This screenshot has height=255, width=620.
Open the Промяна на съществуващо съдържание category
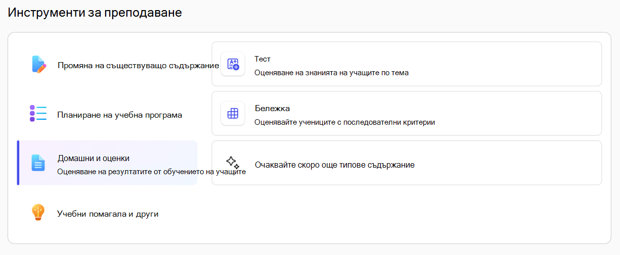[107, 65]
